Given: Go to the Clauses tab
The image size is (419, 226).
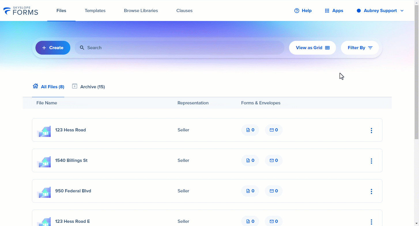Looking at the screenshot, I should click(x=184, y=11).
